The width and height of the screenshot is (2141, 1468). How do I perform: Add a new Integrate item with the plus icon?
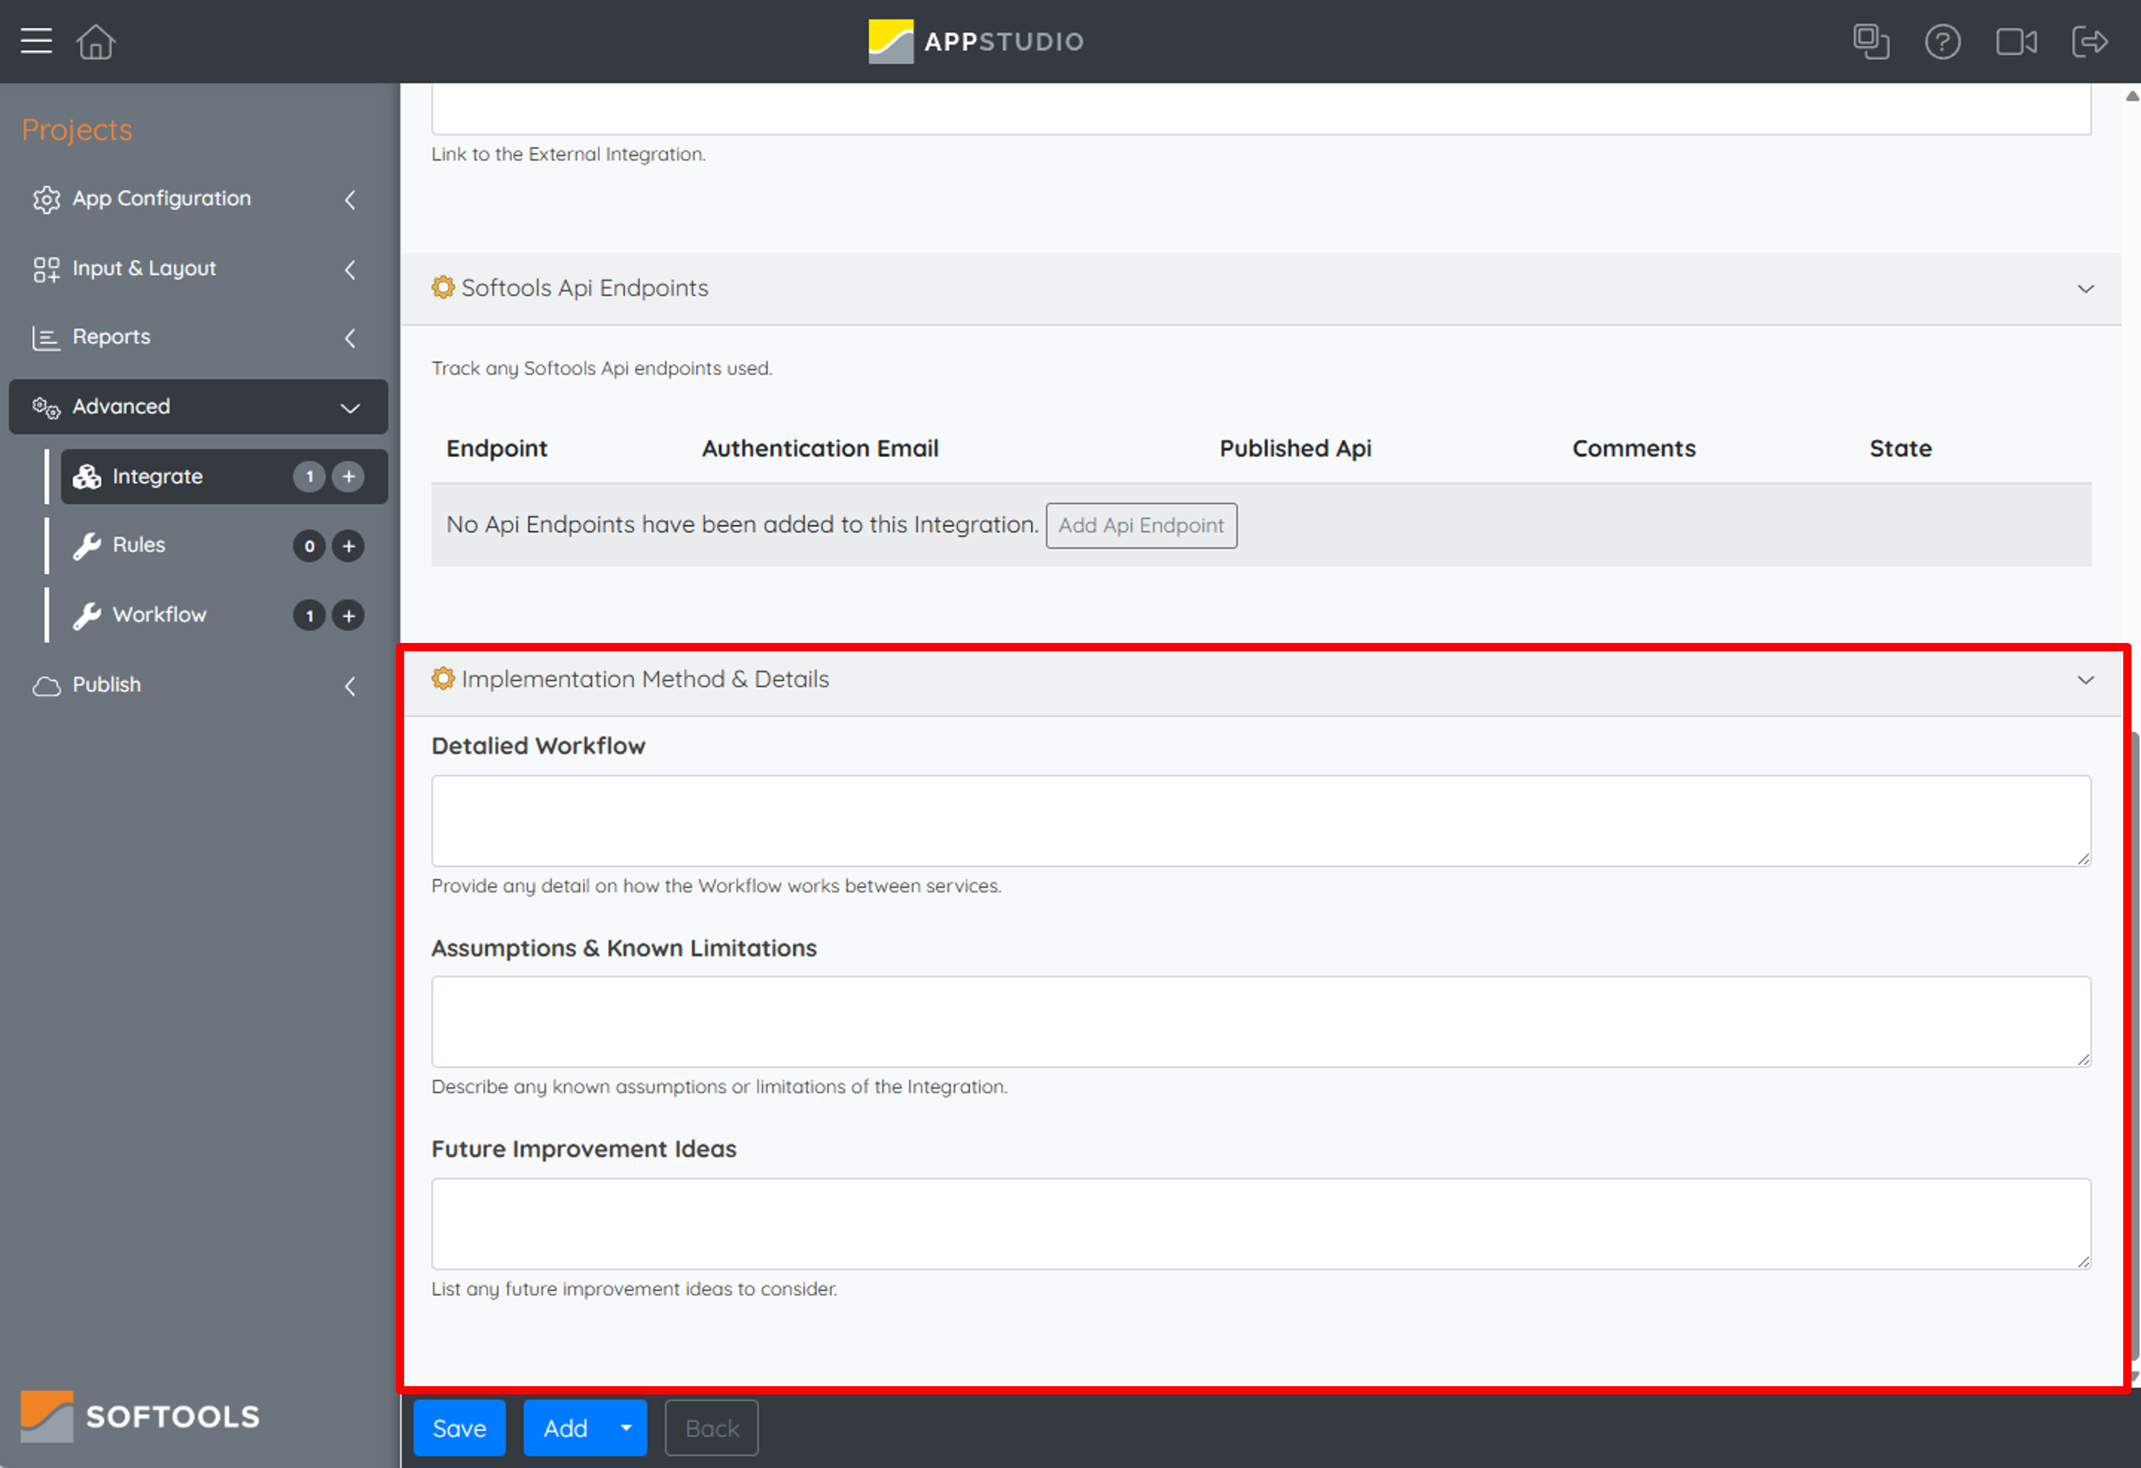[348, 476]
